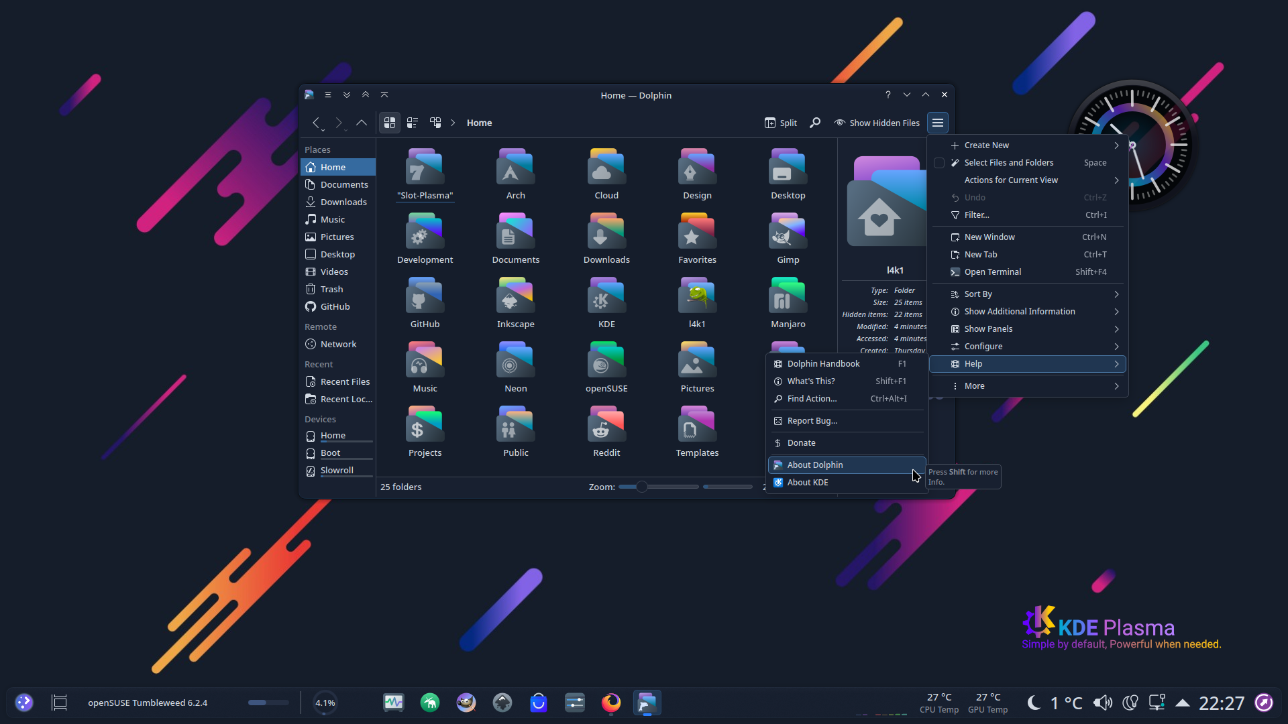This screenshot has height=724, width=1288.
Task: Choose New Tab from the menu
Action: coord(1028,255)
